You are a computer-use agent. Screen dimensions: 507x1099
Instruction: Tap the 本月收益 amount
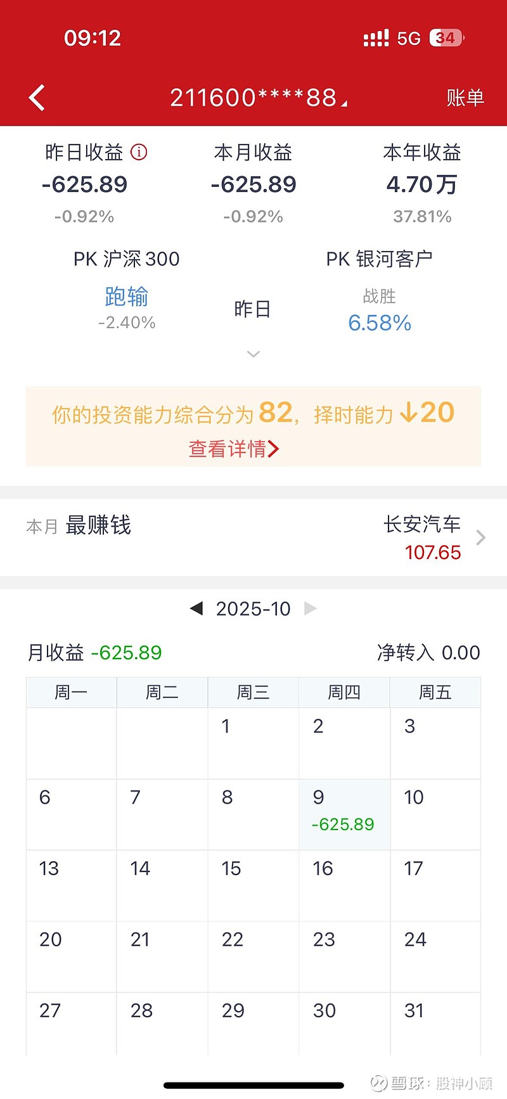point(253,184)
